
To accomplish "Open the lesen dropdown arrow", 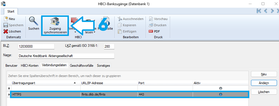I will pyautogui.click(x=95, y=32).
